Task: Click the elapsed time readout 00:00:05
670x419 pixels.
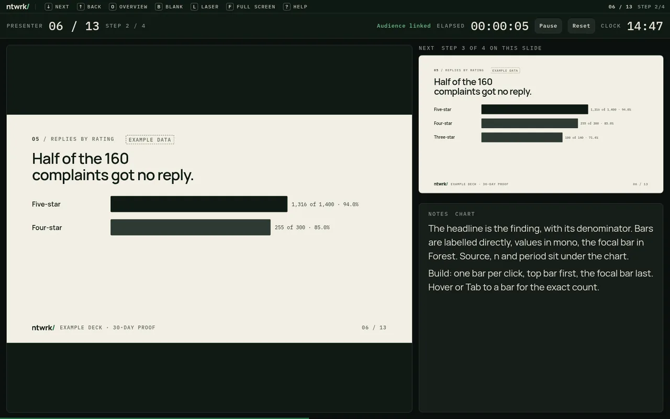Action: coord(499,26)
